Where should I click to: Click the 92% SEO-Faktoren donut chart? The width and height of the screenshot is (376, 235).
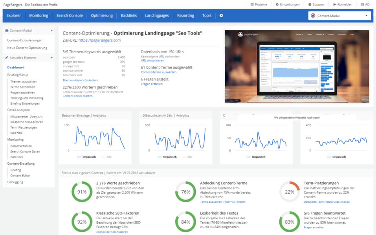(82, 222)
